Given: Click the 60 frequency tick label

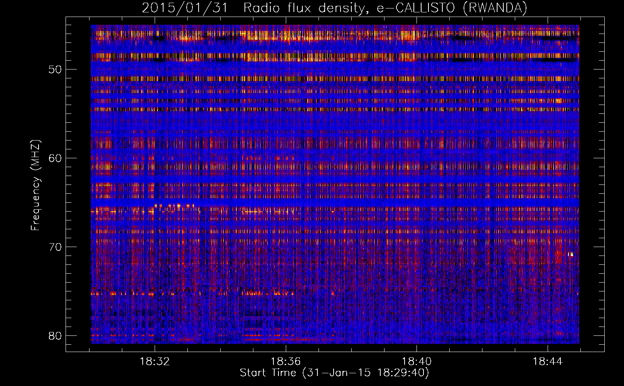Looking at the screenshot, I should [56, 158].
